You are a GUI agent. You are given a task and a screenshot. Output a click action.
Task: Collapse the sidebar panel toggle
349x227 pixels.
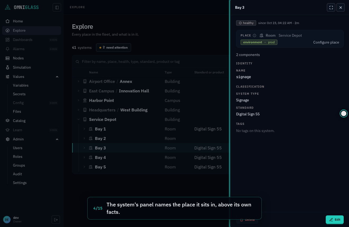point(57,7)
